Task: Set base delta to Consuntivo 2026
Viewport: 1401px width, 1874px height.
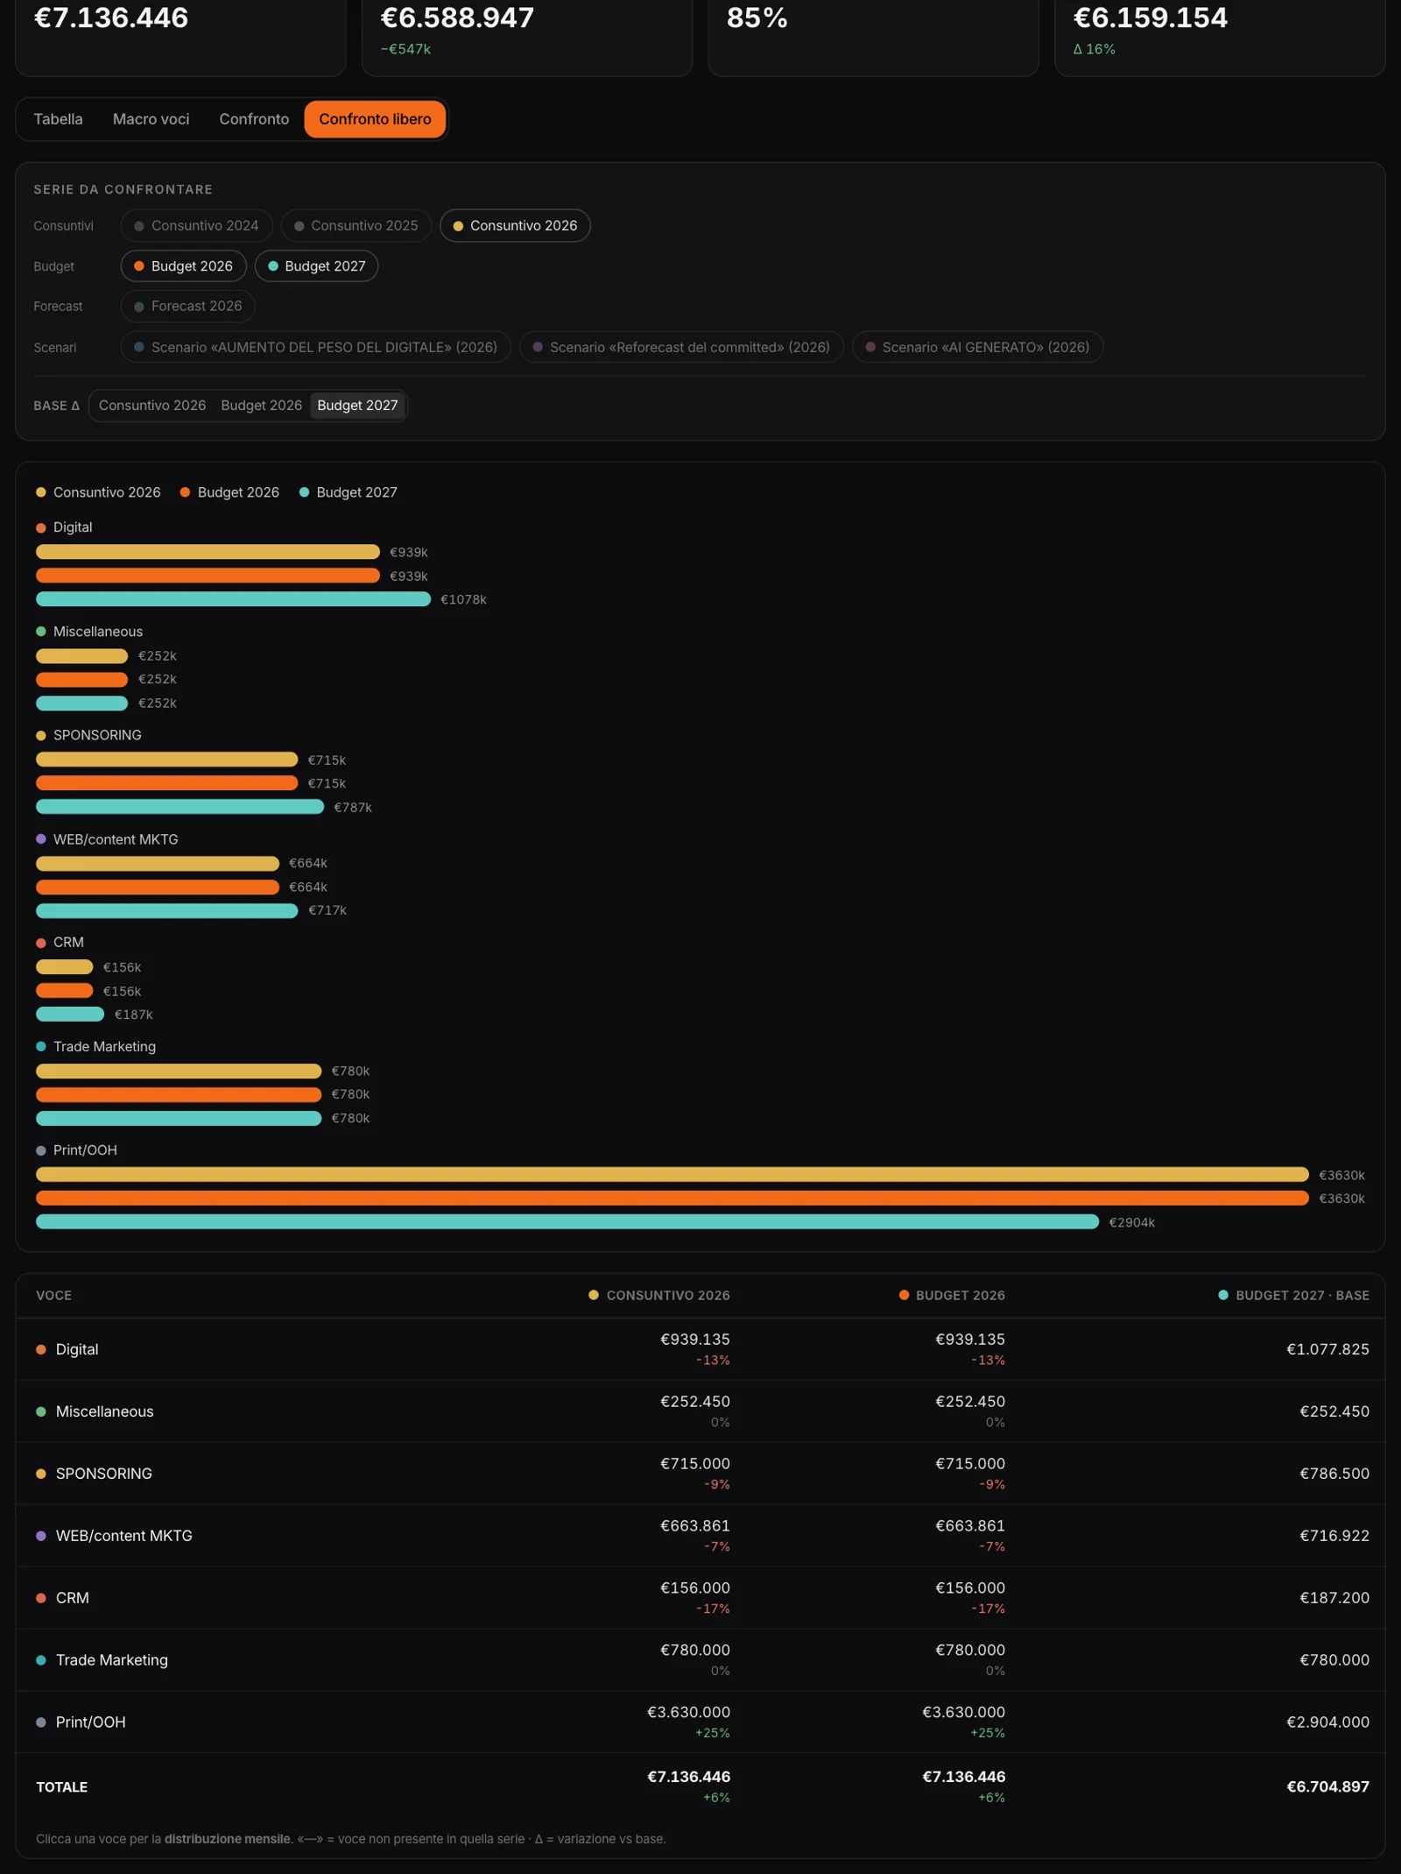Action: click(152, 405)
